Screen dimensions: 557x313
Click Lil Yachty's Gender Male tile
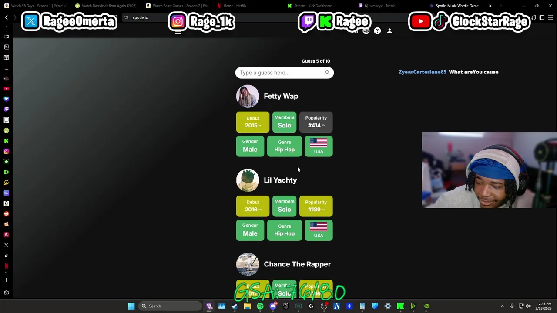pos(250,230)
